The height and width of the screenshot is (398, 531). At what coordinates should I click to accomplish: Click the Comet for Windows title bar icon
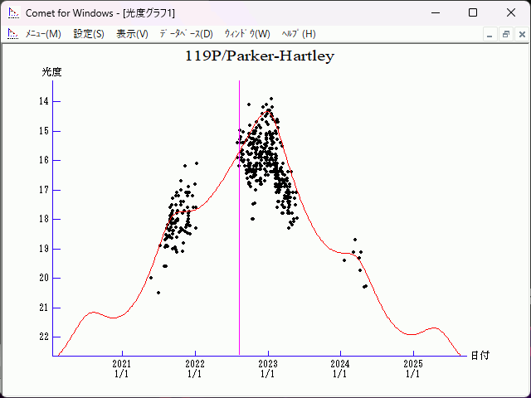click(12, 12)
